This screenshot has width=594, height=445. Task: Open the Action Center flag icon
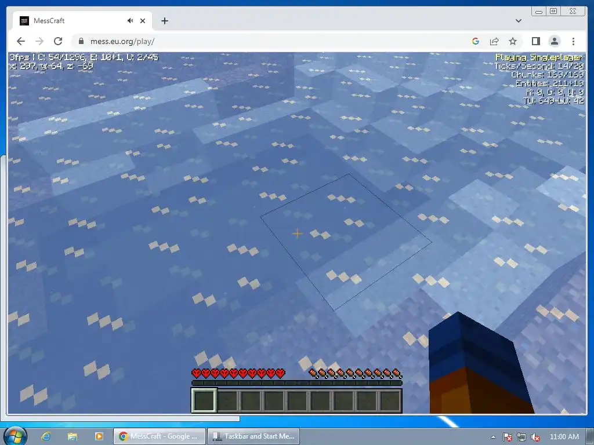[507, 437]
